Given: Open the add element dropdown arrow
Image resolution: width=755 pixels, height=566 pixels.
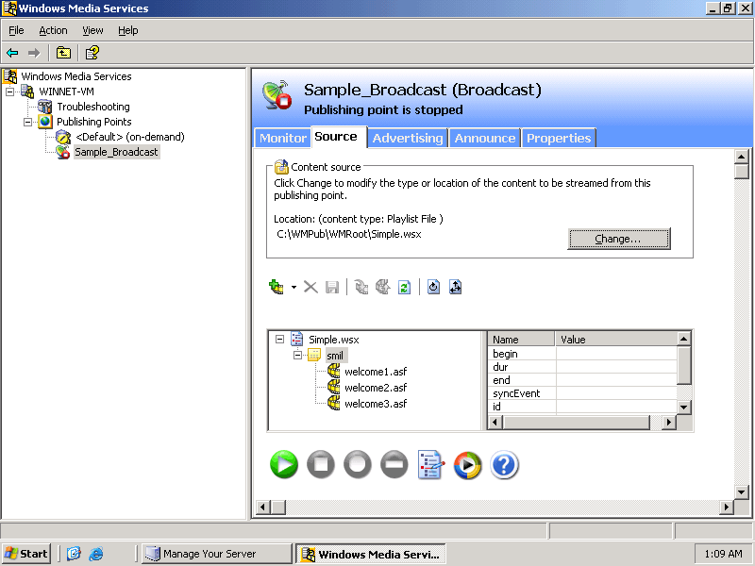Looking at the screenshot, I should click(294, 288).
